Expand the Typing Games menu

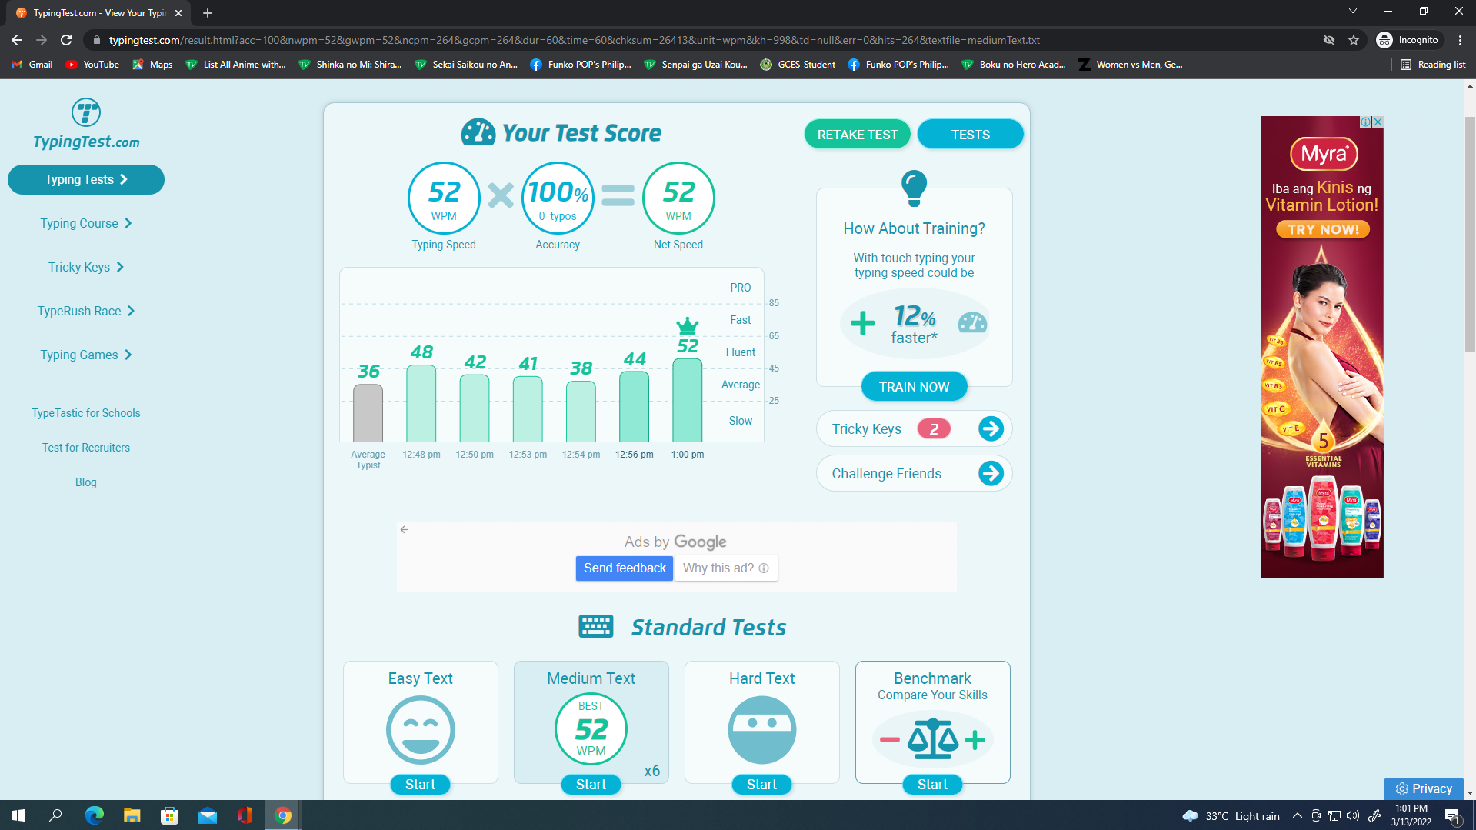[x=86, y=355]
